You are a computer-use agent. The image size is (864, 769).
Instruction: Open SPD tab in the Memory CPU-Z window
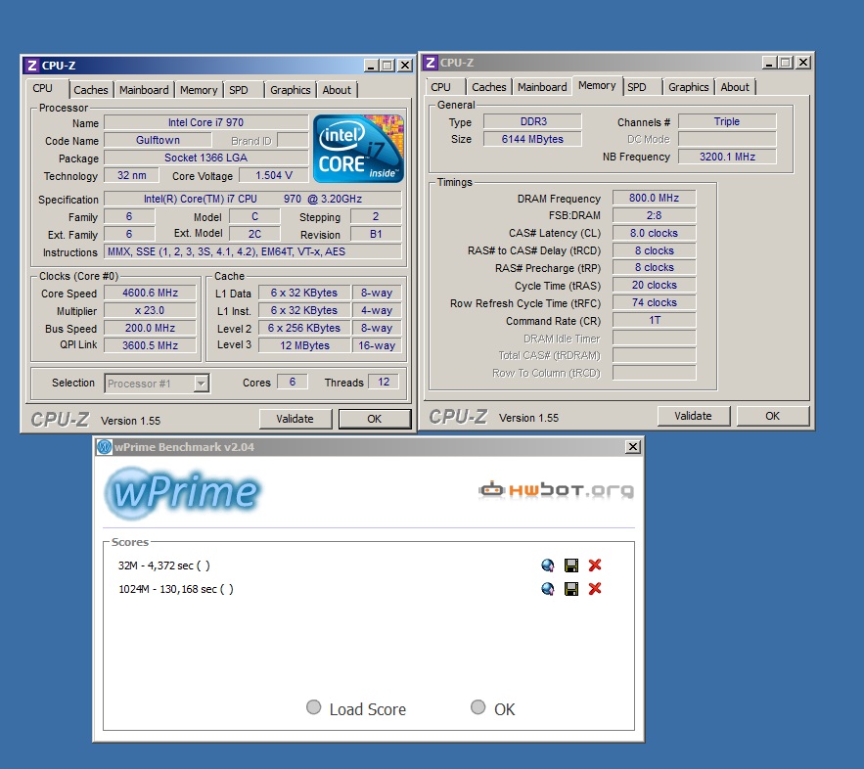pos(637,87)
